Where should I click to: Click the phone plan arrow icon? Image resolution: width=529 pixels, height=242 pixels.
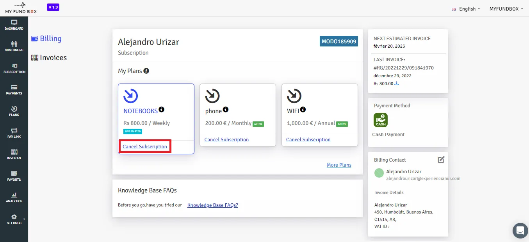pos(212,96)
